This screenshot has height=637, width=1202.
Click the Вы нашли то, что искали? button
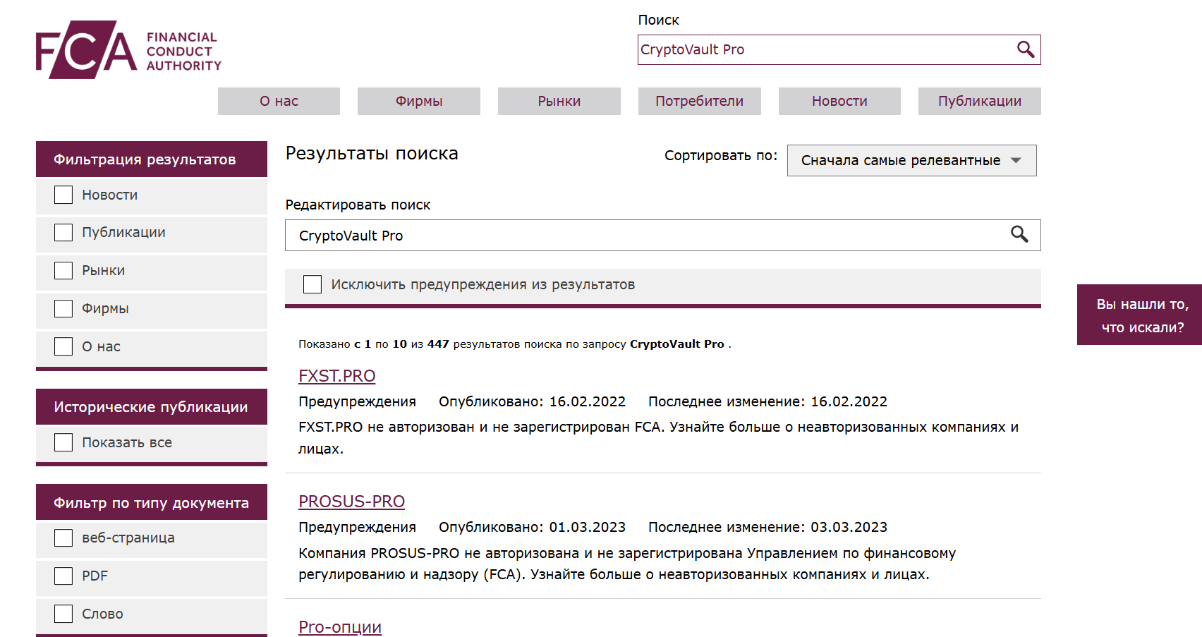1139,315
